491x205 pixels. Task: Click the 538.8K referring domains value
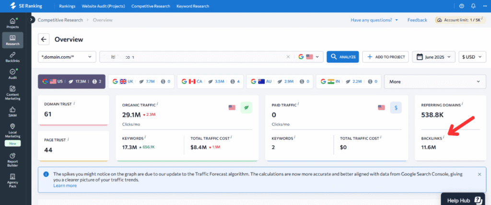433,115
